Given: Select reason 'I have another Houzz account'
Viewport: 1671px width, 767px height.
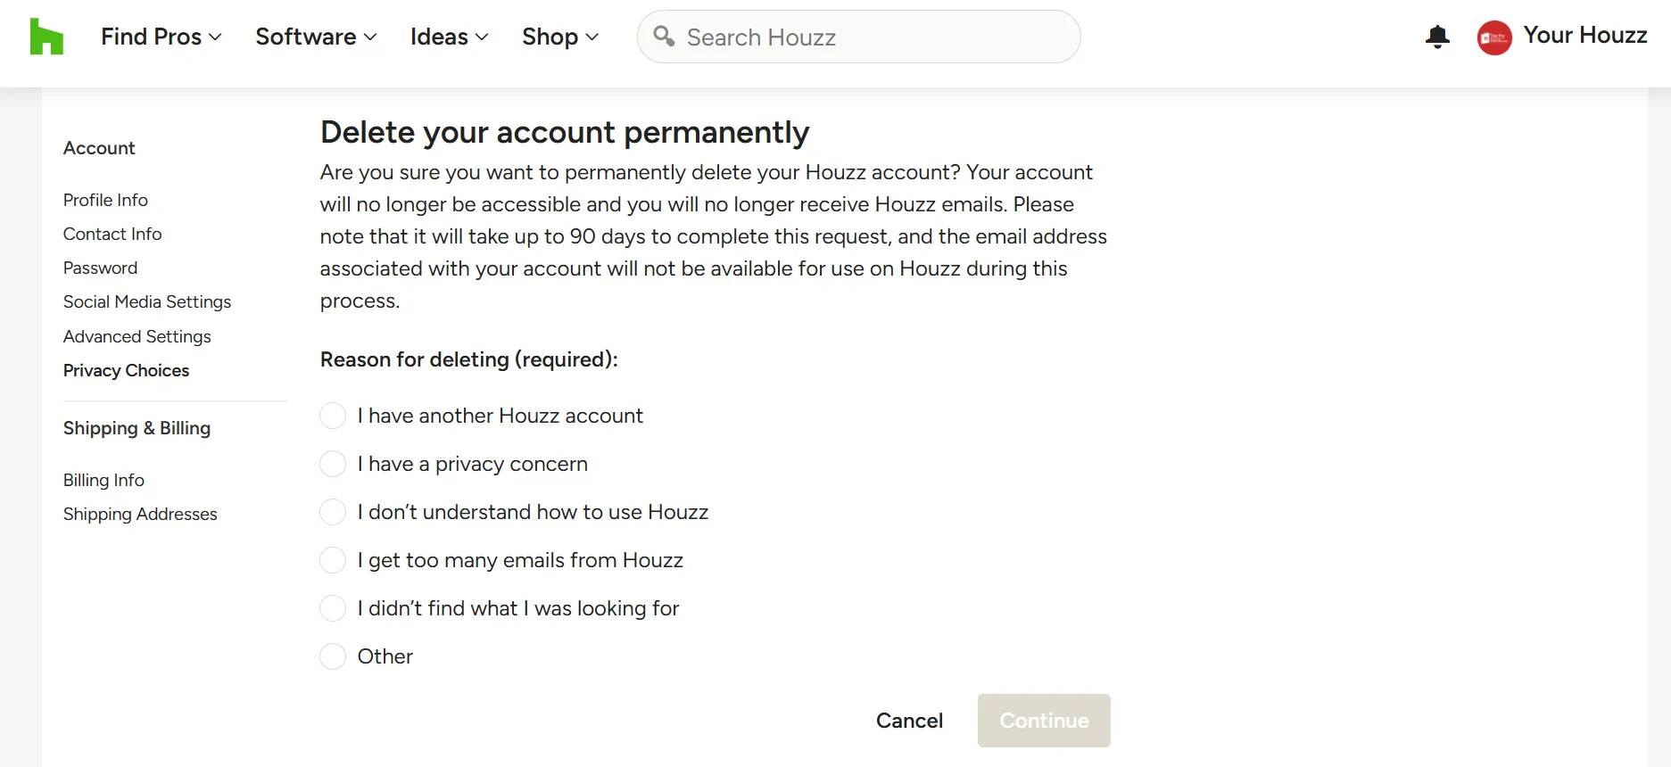Looking at the screenshot, I should (x=332, y=416).
